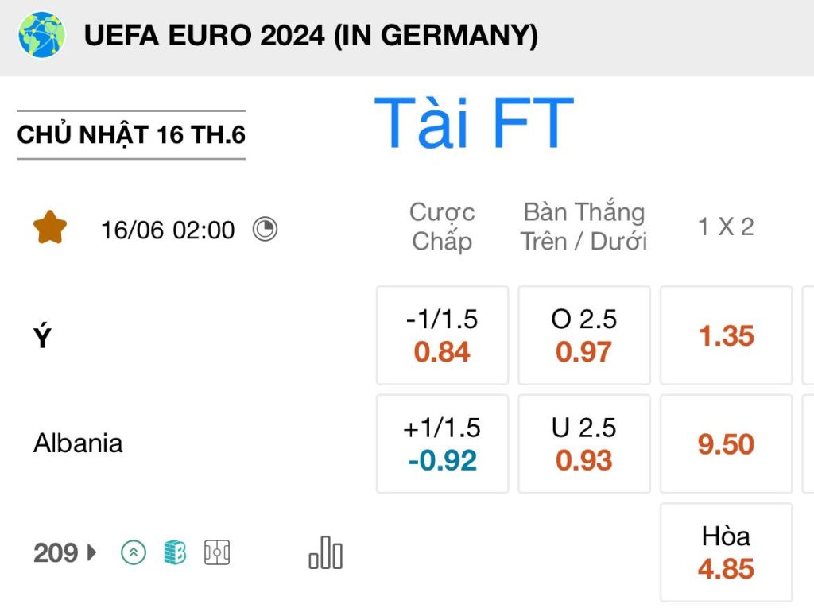Click the Cược Chấp column header
The width and height of the screenshot is (814, 608).
tap(442, 227)
